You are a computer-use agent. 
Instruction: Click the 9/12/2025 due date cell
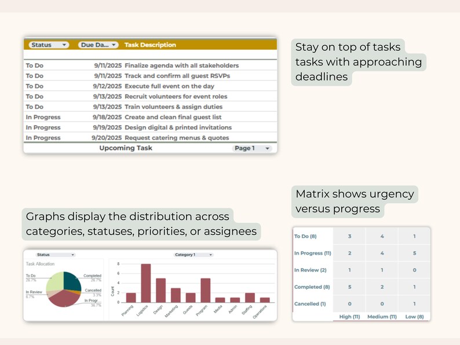tap(107, 86)
